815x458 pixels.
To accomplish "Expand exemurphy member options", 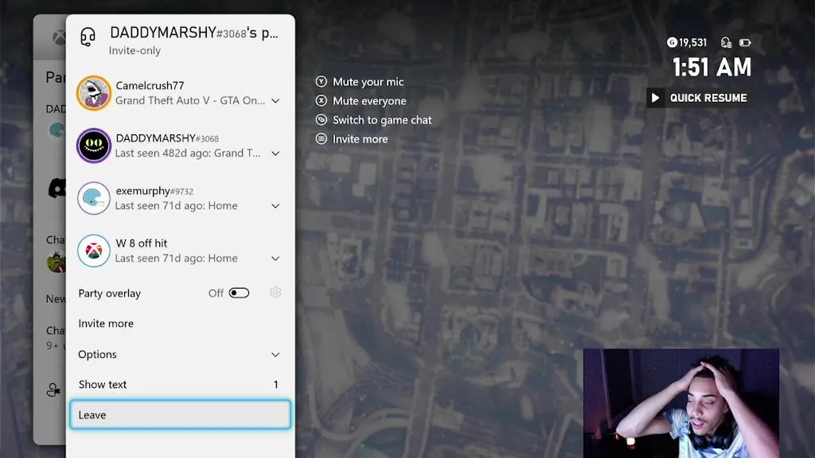I will [275, 206].
